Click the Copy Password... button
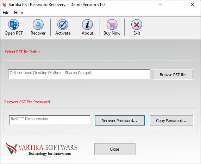This screenshot has height=164, width=201. (x=171, y=121)
